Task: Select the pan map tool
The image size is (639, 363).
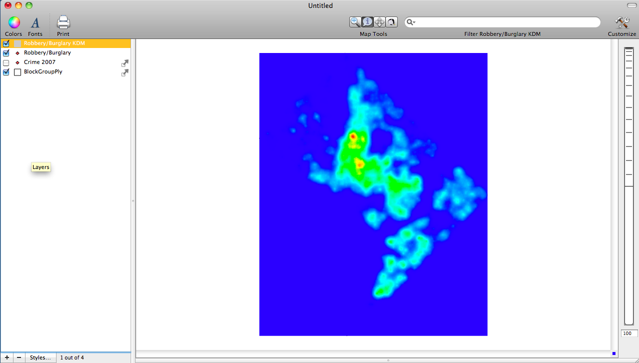Action: tap(379, 21)
